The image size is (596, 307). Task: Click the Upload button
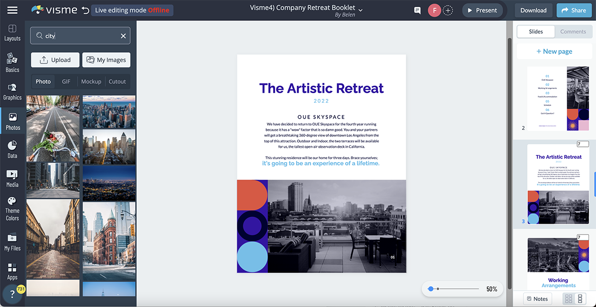pos(55,60)
